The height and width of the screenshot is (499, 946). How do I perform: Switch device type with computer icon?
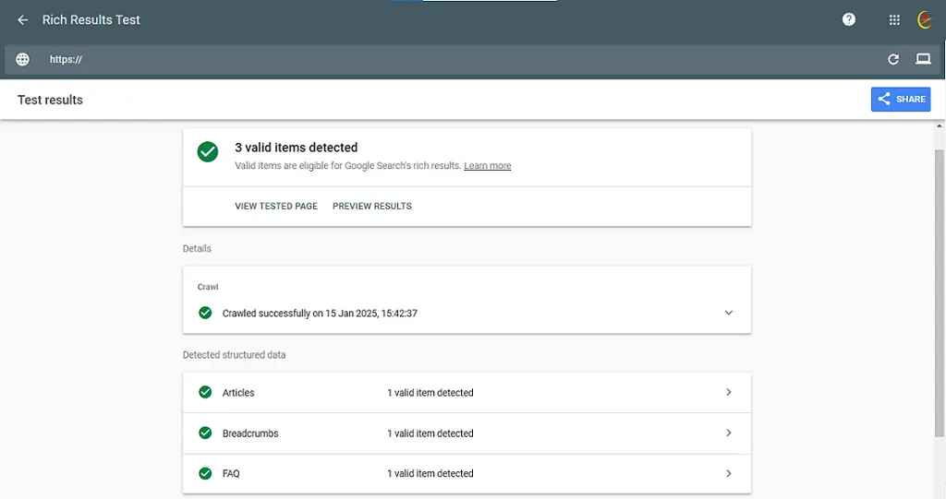923,58
